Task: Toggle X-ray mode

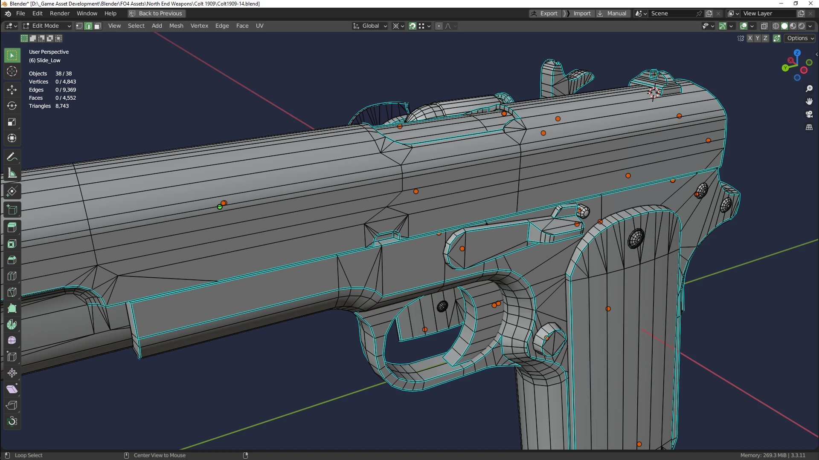Action: (764, 26)
